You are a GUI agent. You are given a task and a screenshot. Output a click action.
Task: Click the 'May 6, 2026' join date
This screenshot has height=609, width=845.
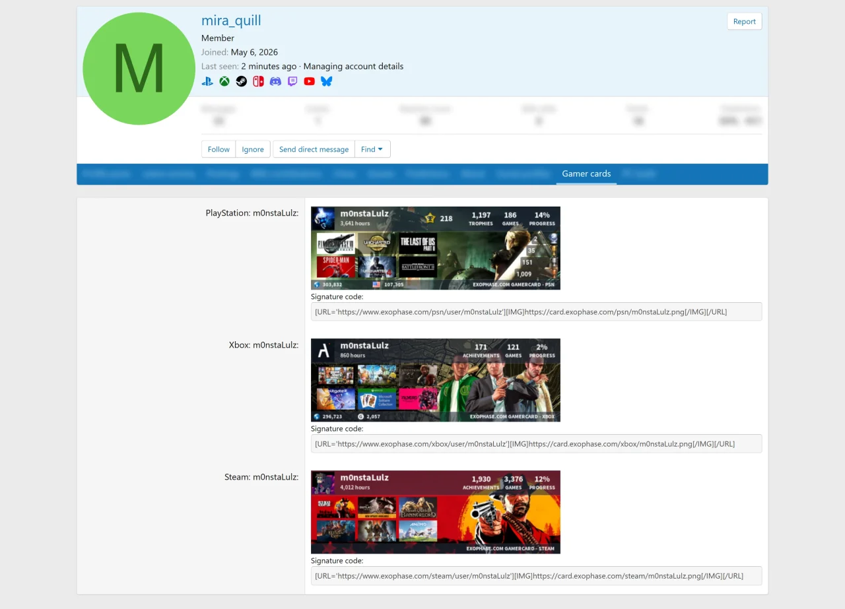254,52
